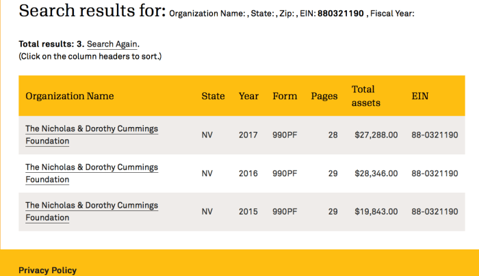Image resolution: width=479 pixels, height=276 pixels.
Task: Click the NV state cell in 2015 row
Action: pos(207,212)
